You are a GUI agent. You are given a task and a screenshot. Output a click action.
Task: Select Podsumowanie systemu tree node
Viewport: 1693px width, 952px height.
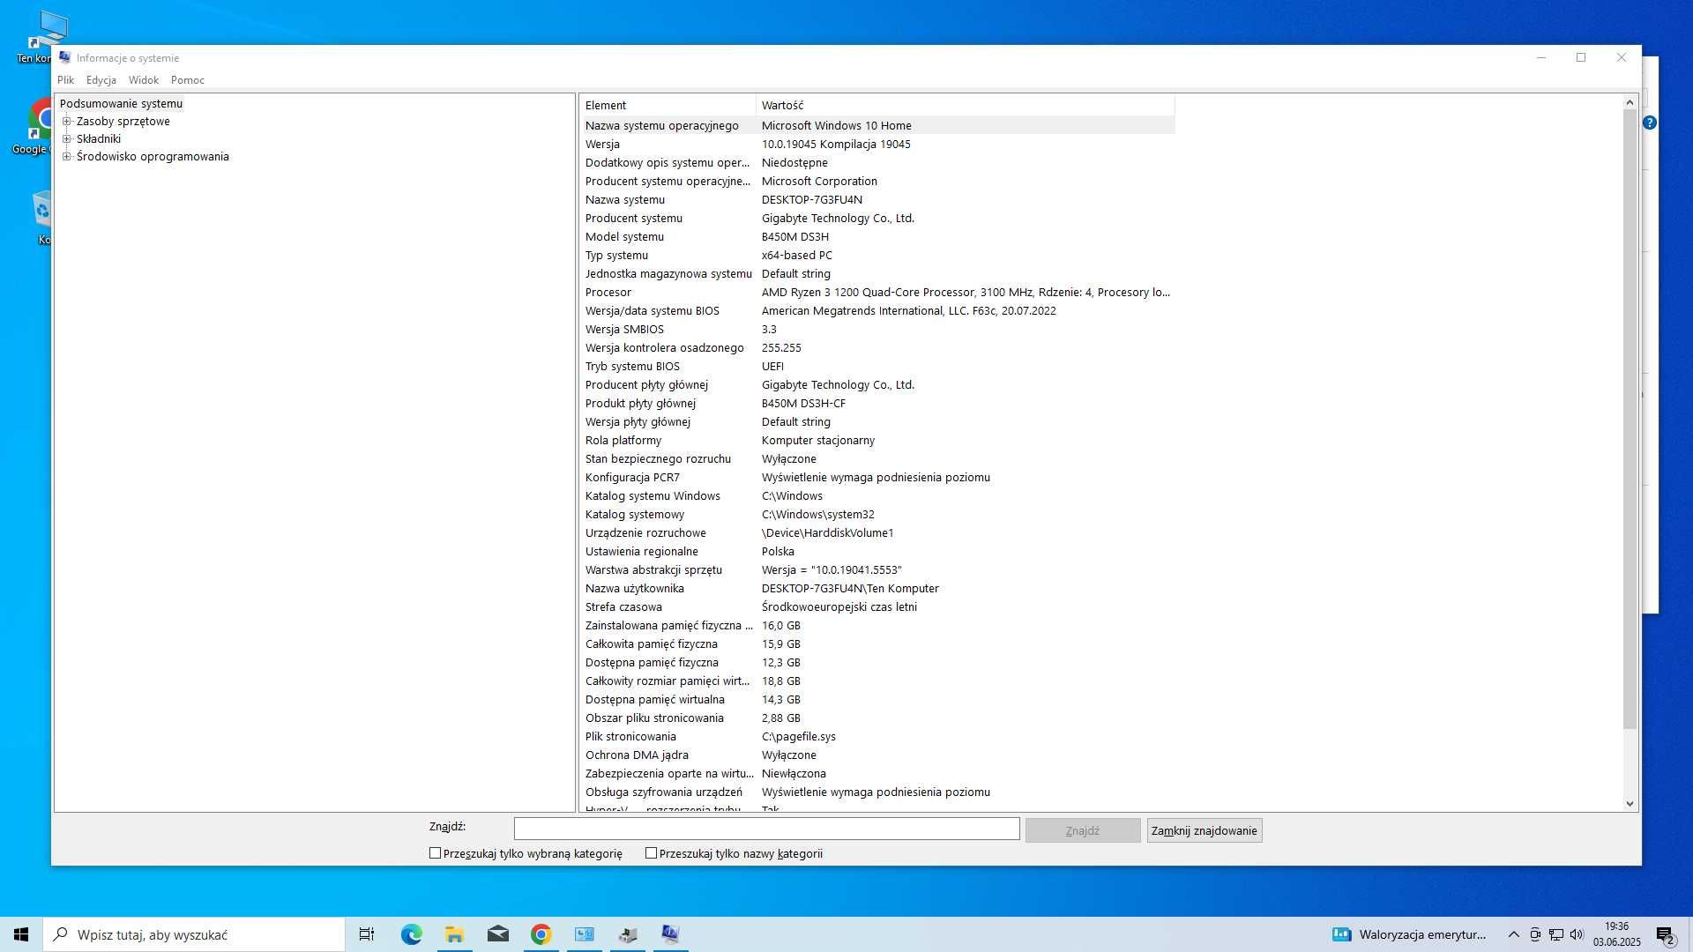click(x=121, y=103)
